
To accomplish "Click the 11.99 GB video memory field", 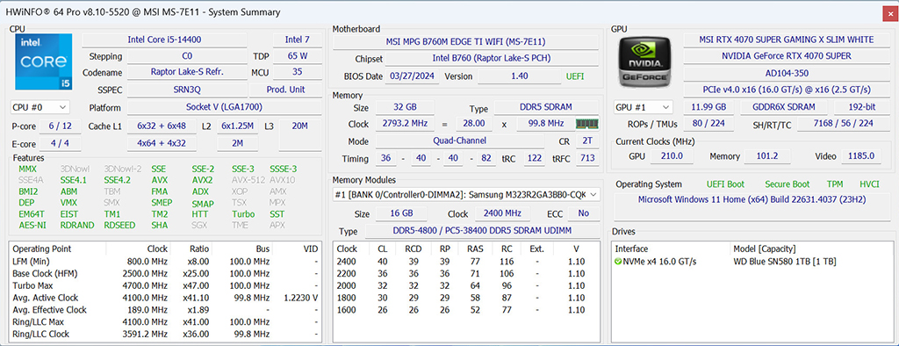I will click(708, 107).
